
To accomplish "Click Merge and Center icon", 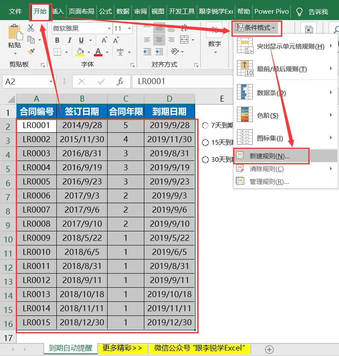I will [x=184, y=40].
